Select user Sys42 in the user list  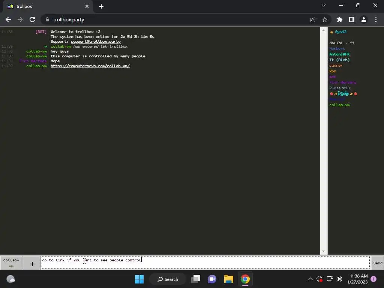340,32
